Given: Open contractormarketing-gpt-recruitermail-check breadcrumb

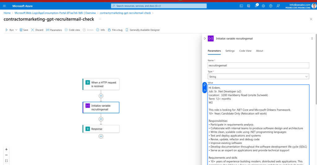Looking at the screenshot, I should [x=125, y=13].
